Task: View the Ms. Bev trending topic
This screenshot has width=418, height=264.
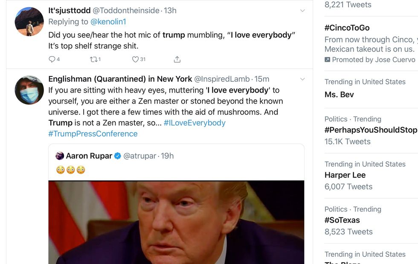Action: coord(339,94)
